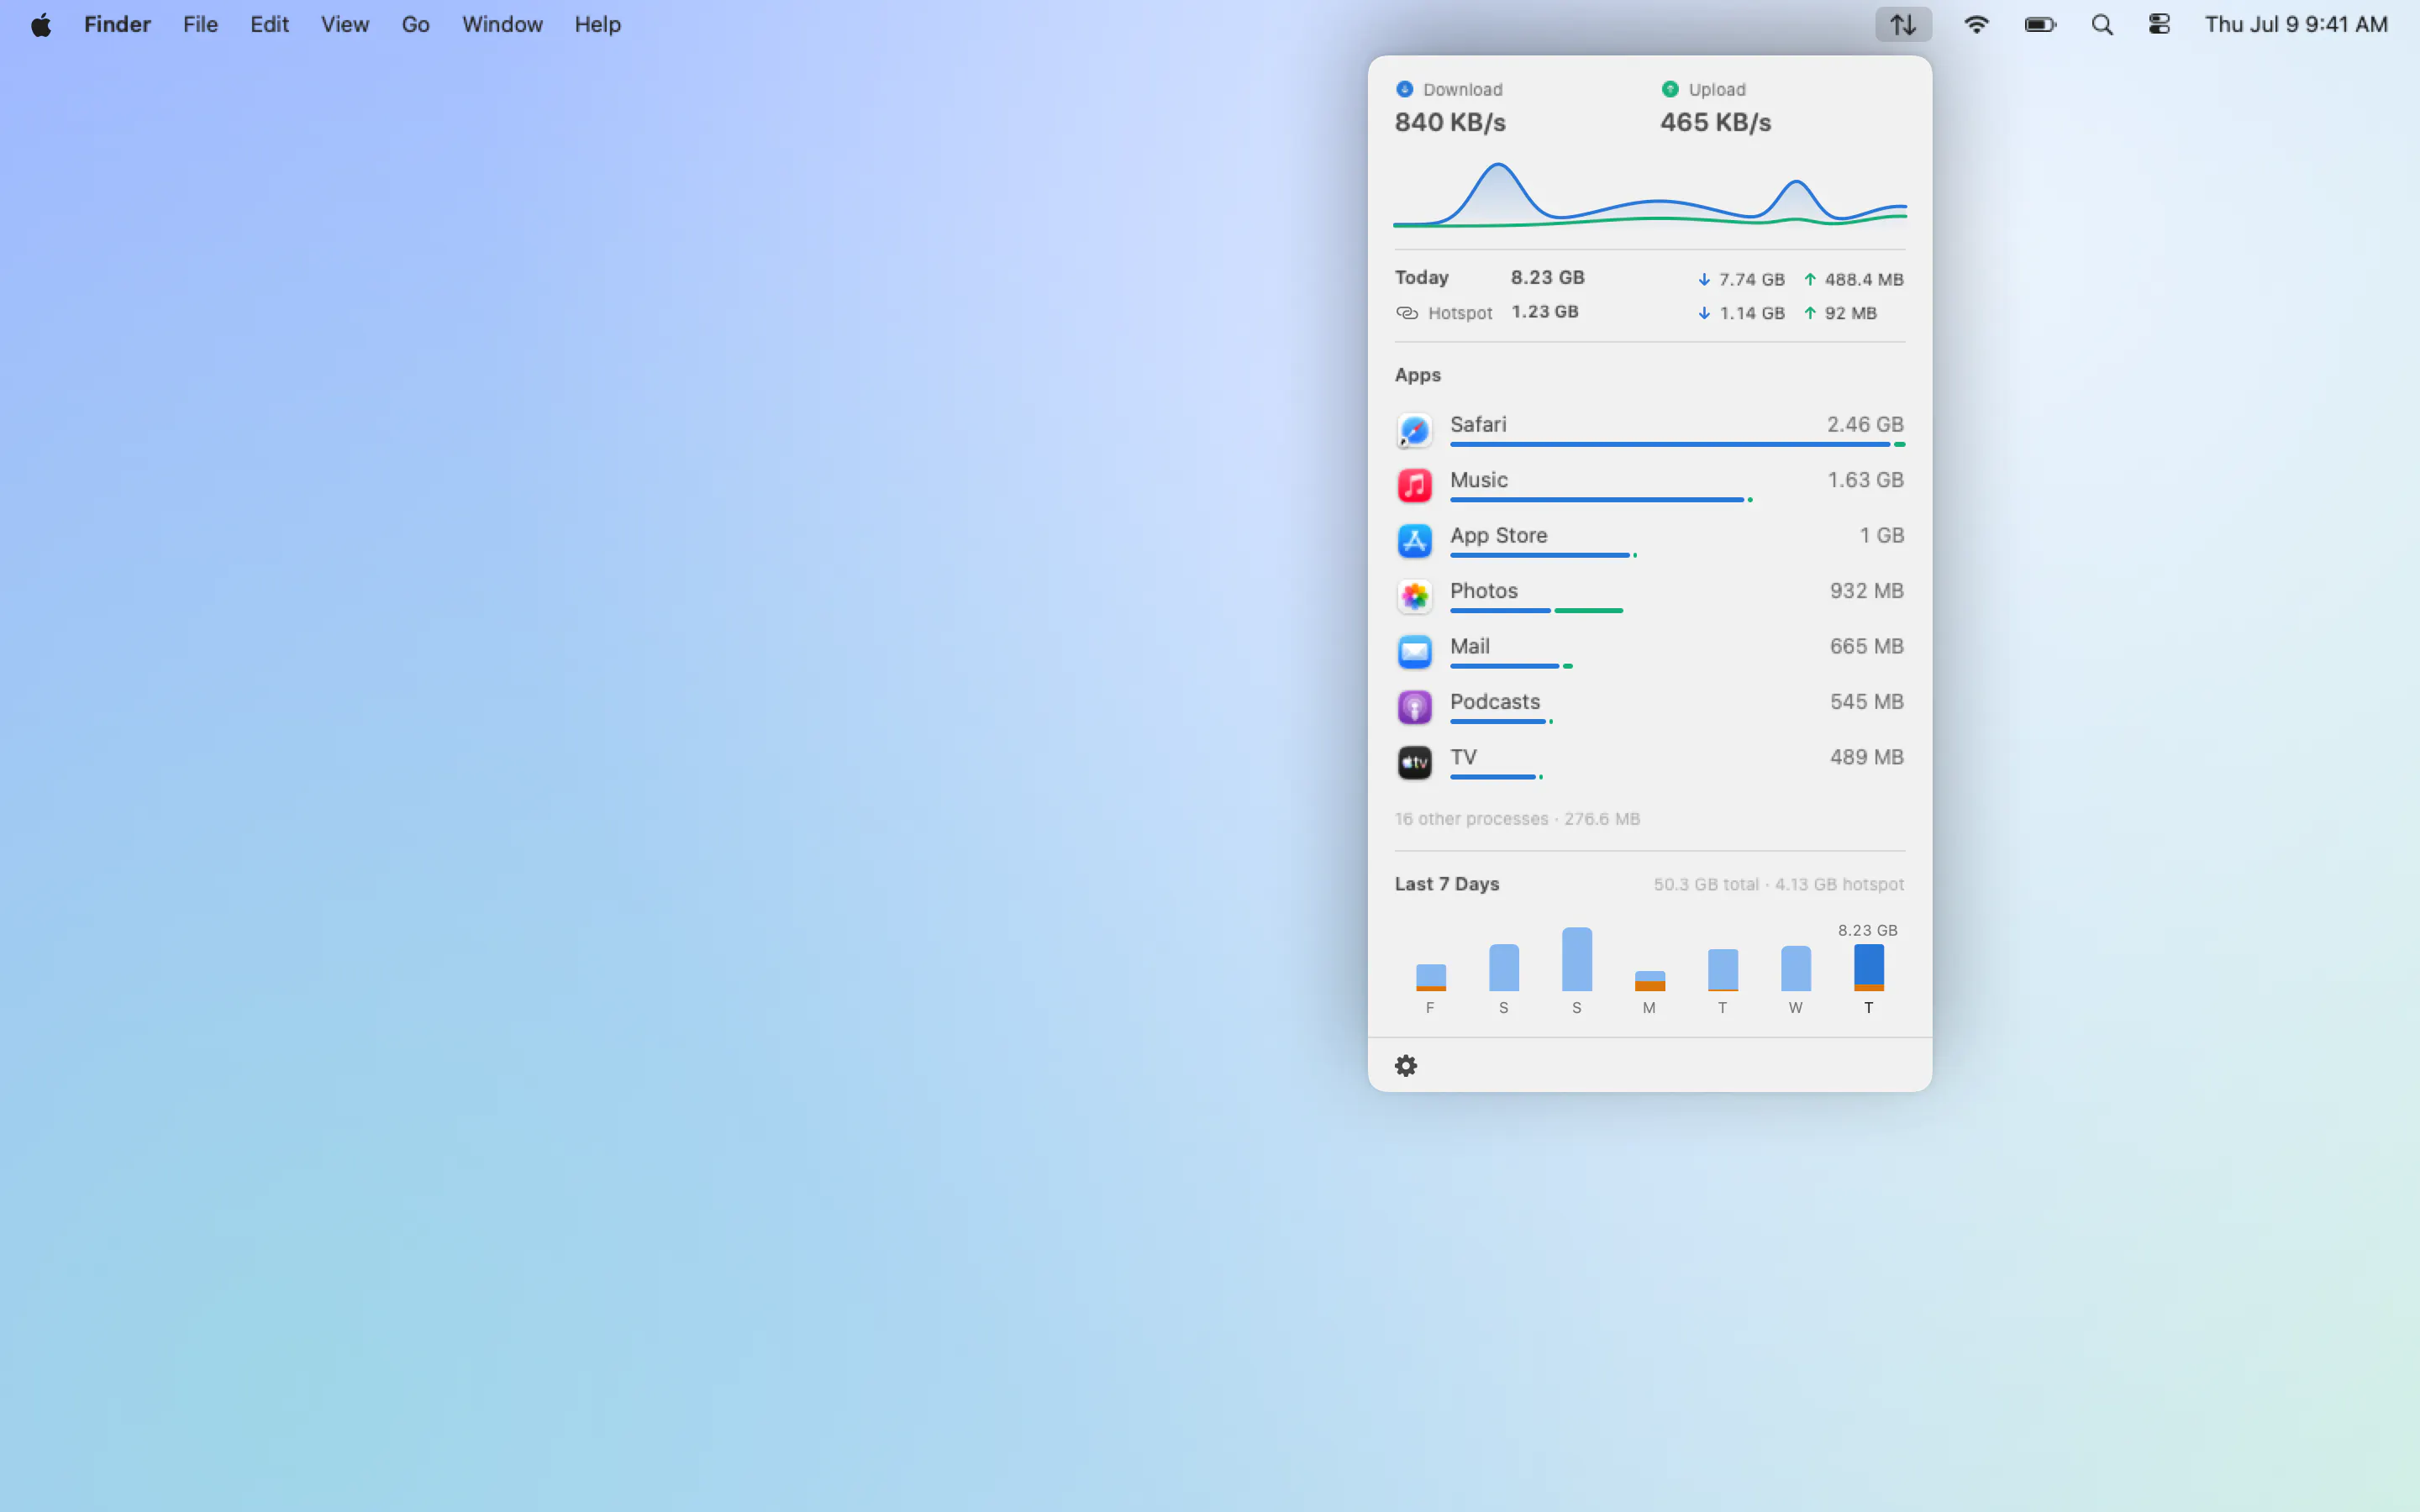Click the TV 489 MB value
Screen dimensions: 2420x1512
(x=1866, y=757)
